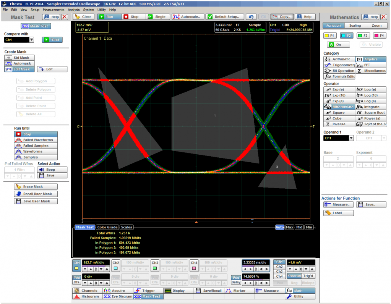The width and height of the screenshot is (391, 304).
Task: Open the Eye Diagram panel
Action: (117, 296)
